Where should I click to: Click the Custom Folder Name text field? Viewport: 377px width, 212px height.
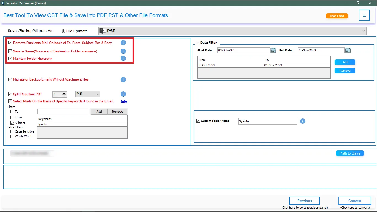click(267, 121)
